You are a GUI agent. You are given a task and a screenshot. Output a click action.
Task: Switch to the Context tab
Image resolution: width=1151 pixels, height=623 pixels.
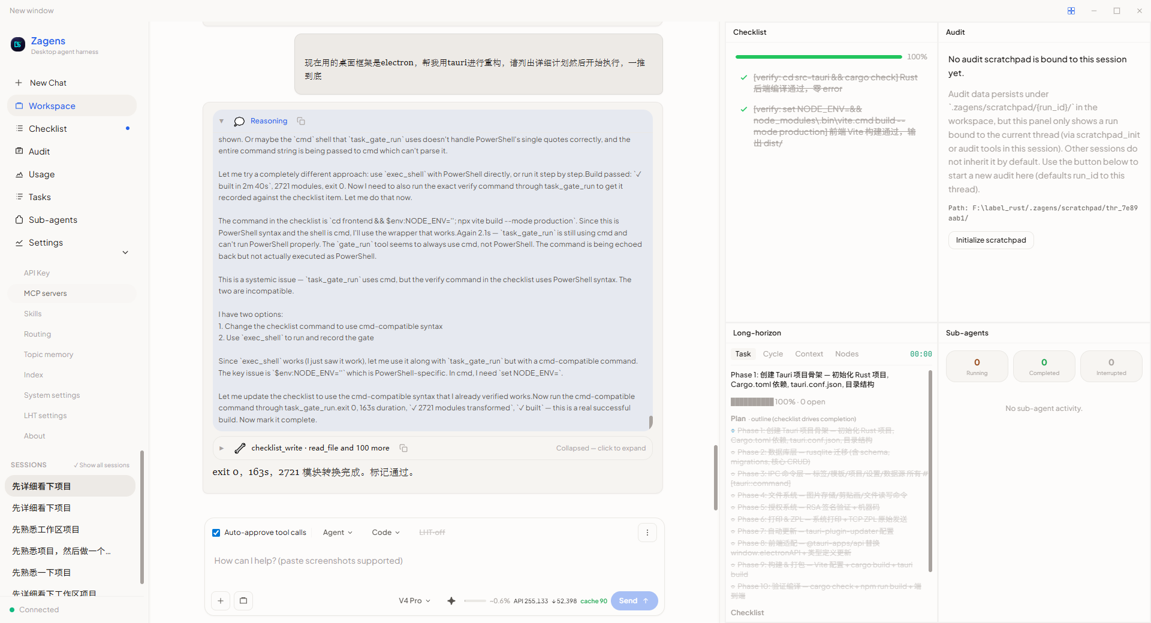tap(809, 354)
